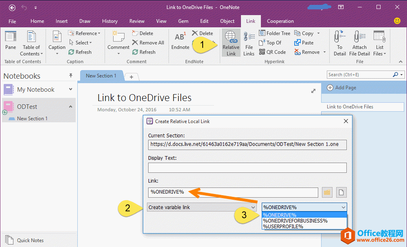This screenshot has width=407, height=247.
Task: Switch to the Insert ribbon tab
Action: 61,21
